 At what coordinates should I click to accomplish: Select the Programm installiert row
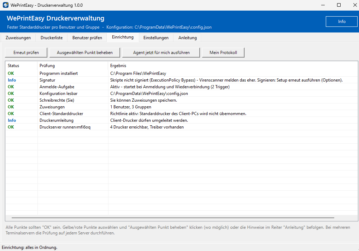pos(181,73)
